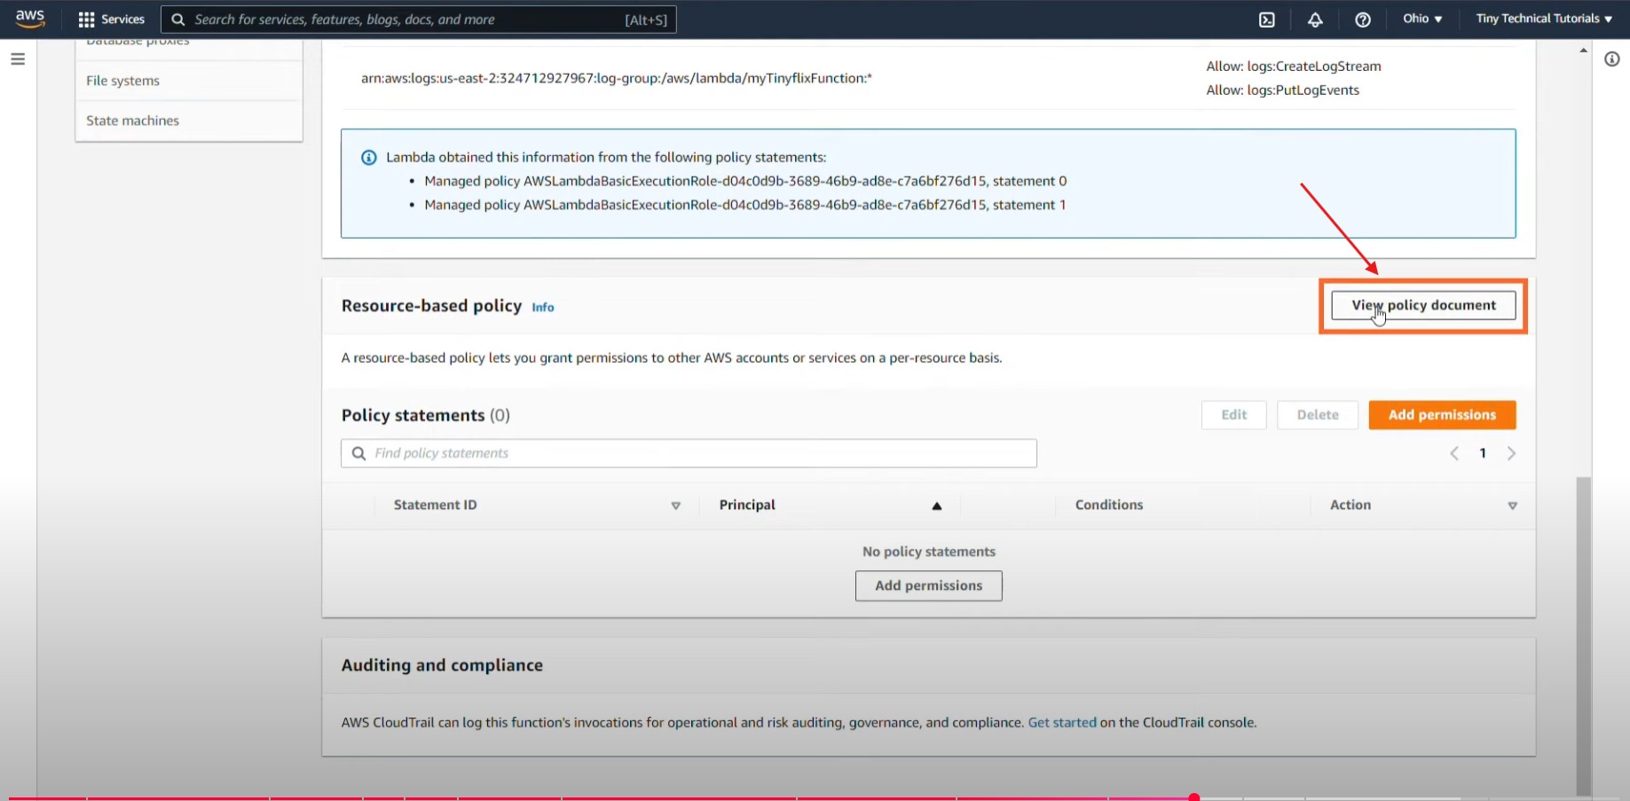Click the Find policy statements search field
The width and height of the screenshot is (1630, 801).
click(689, 453)
